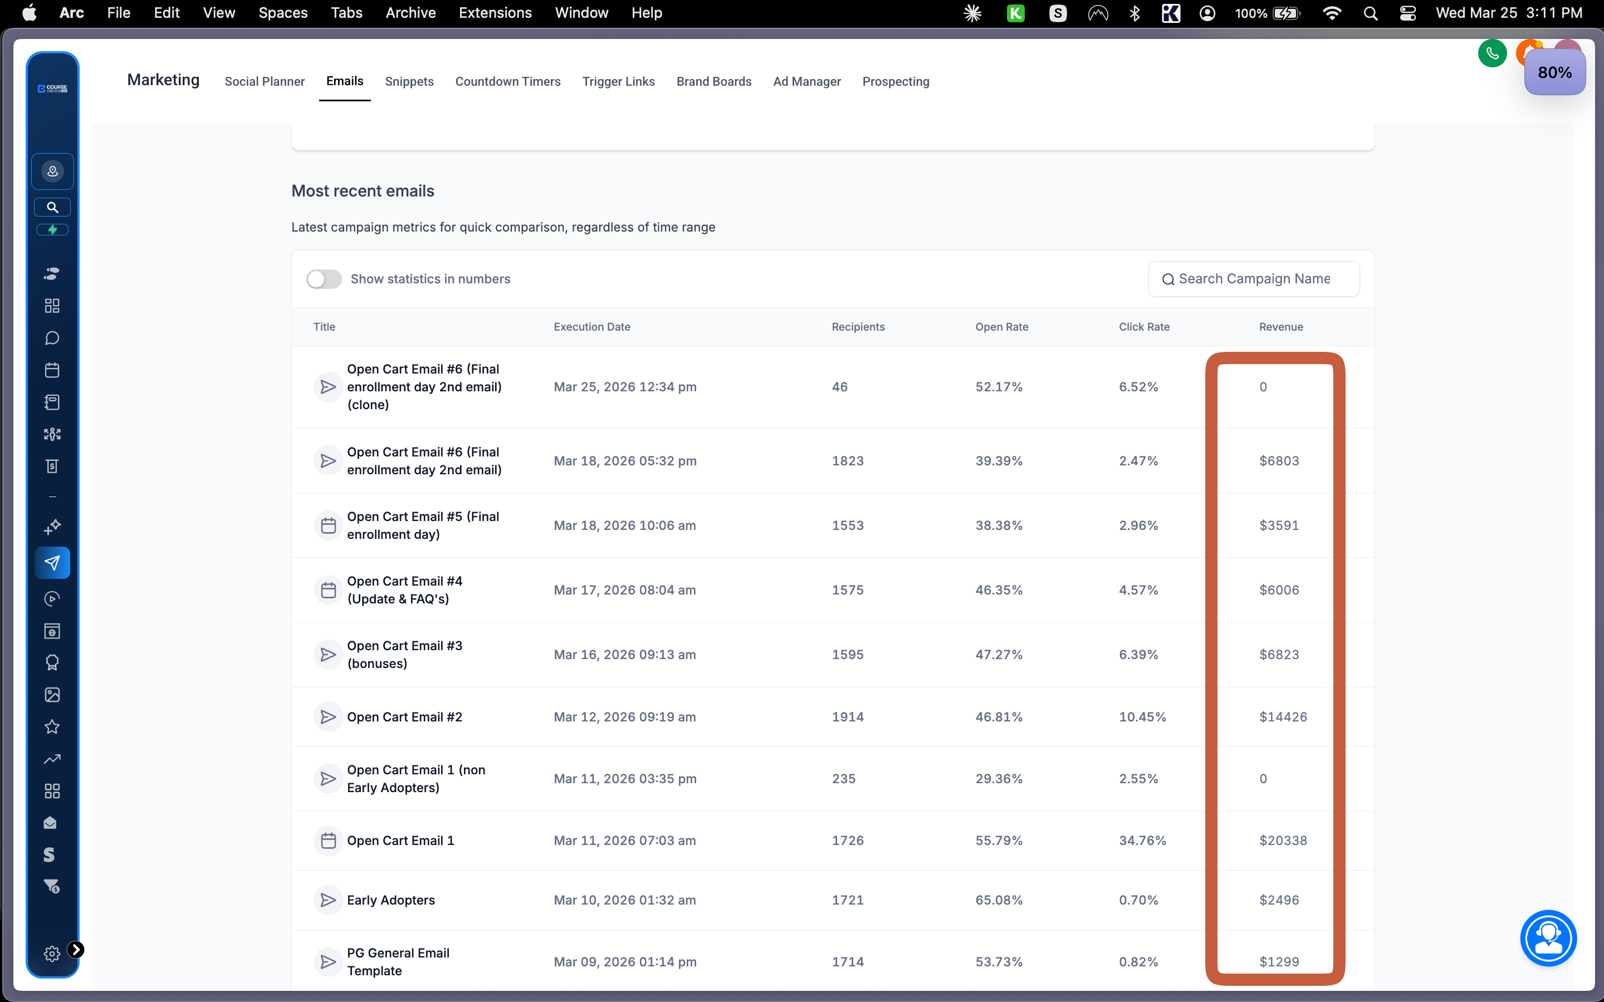The height and width of the screenshot is (1002, 1604).
Task: Click the 1823 recipients value
Action: [x=848, y=460]
